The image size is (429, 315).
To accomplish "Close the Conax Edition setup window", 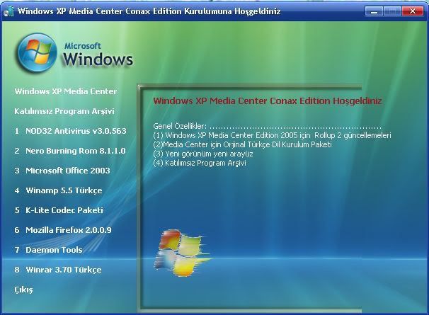I will (413, 11).
